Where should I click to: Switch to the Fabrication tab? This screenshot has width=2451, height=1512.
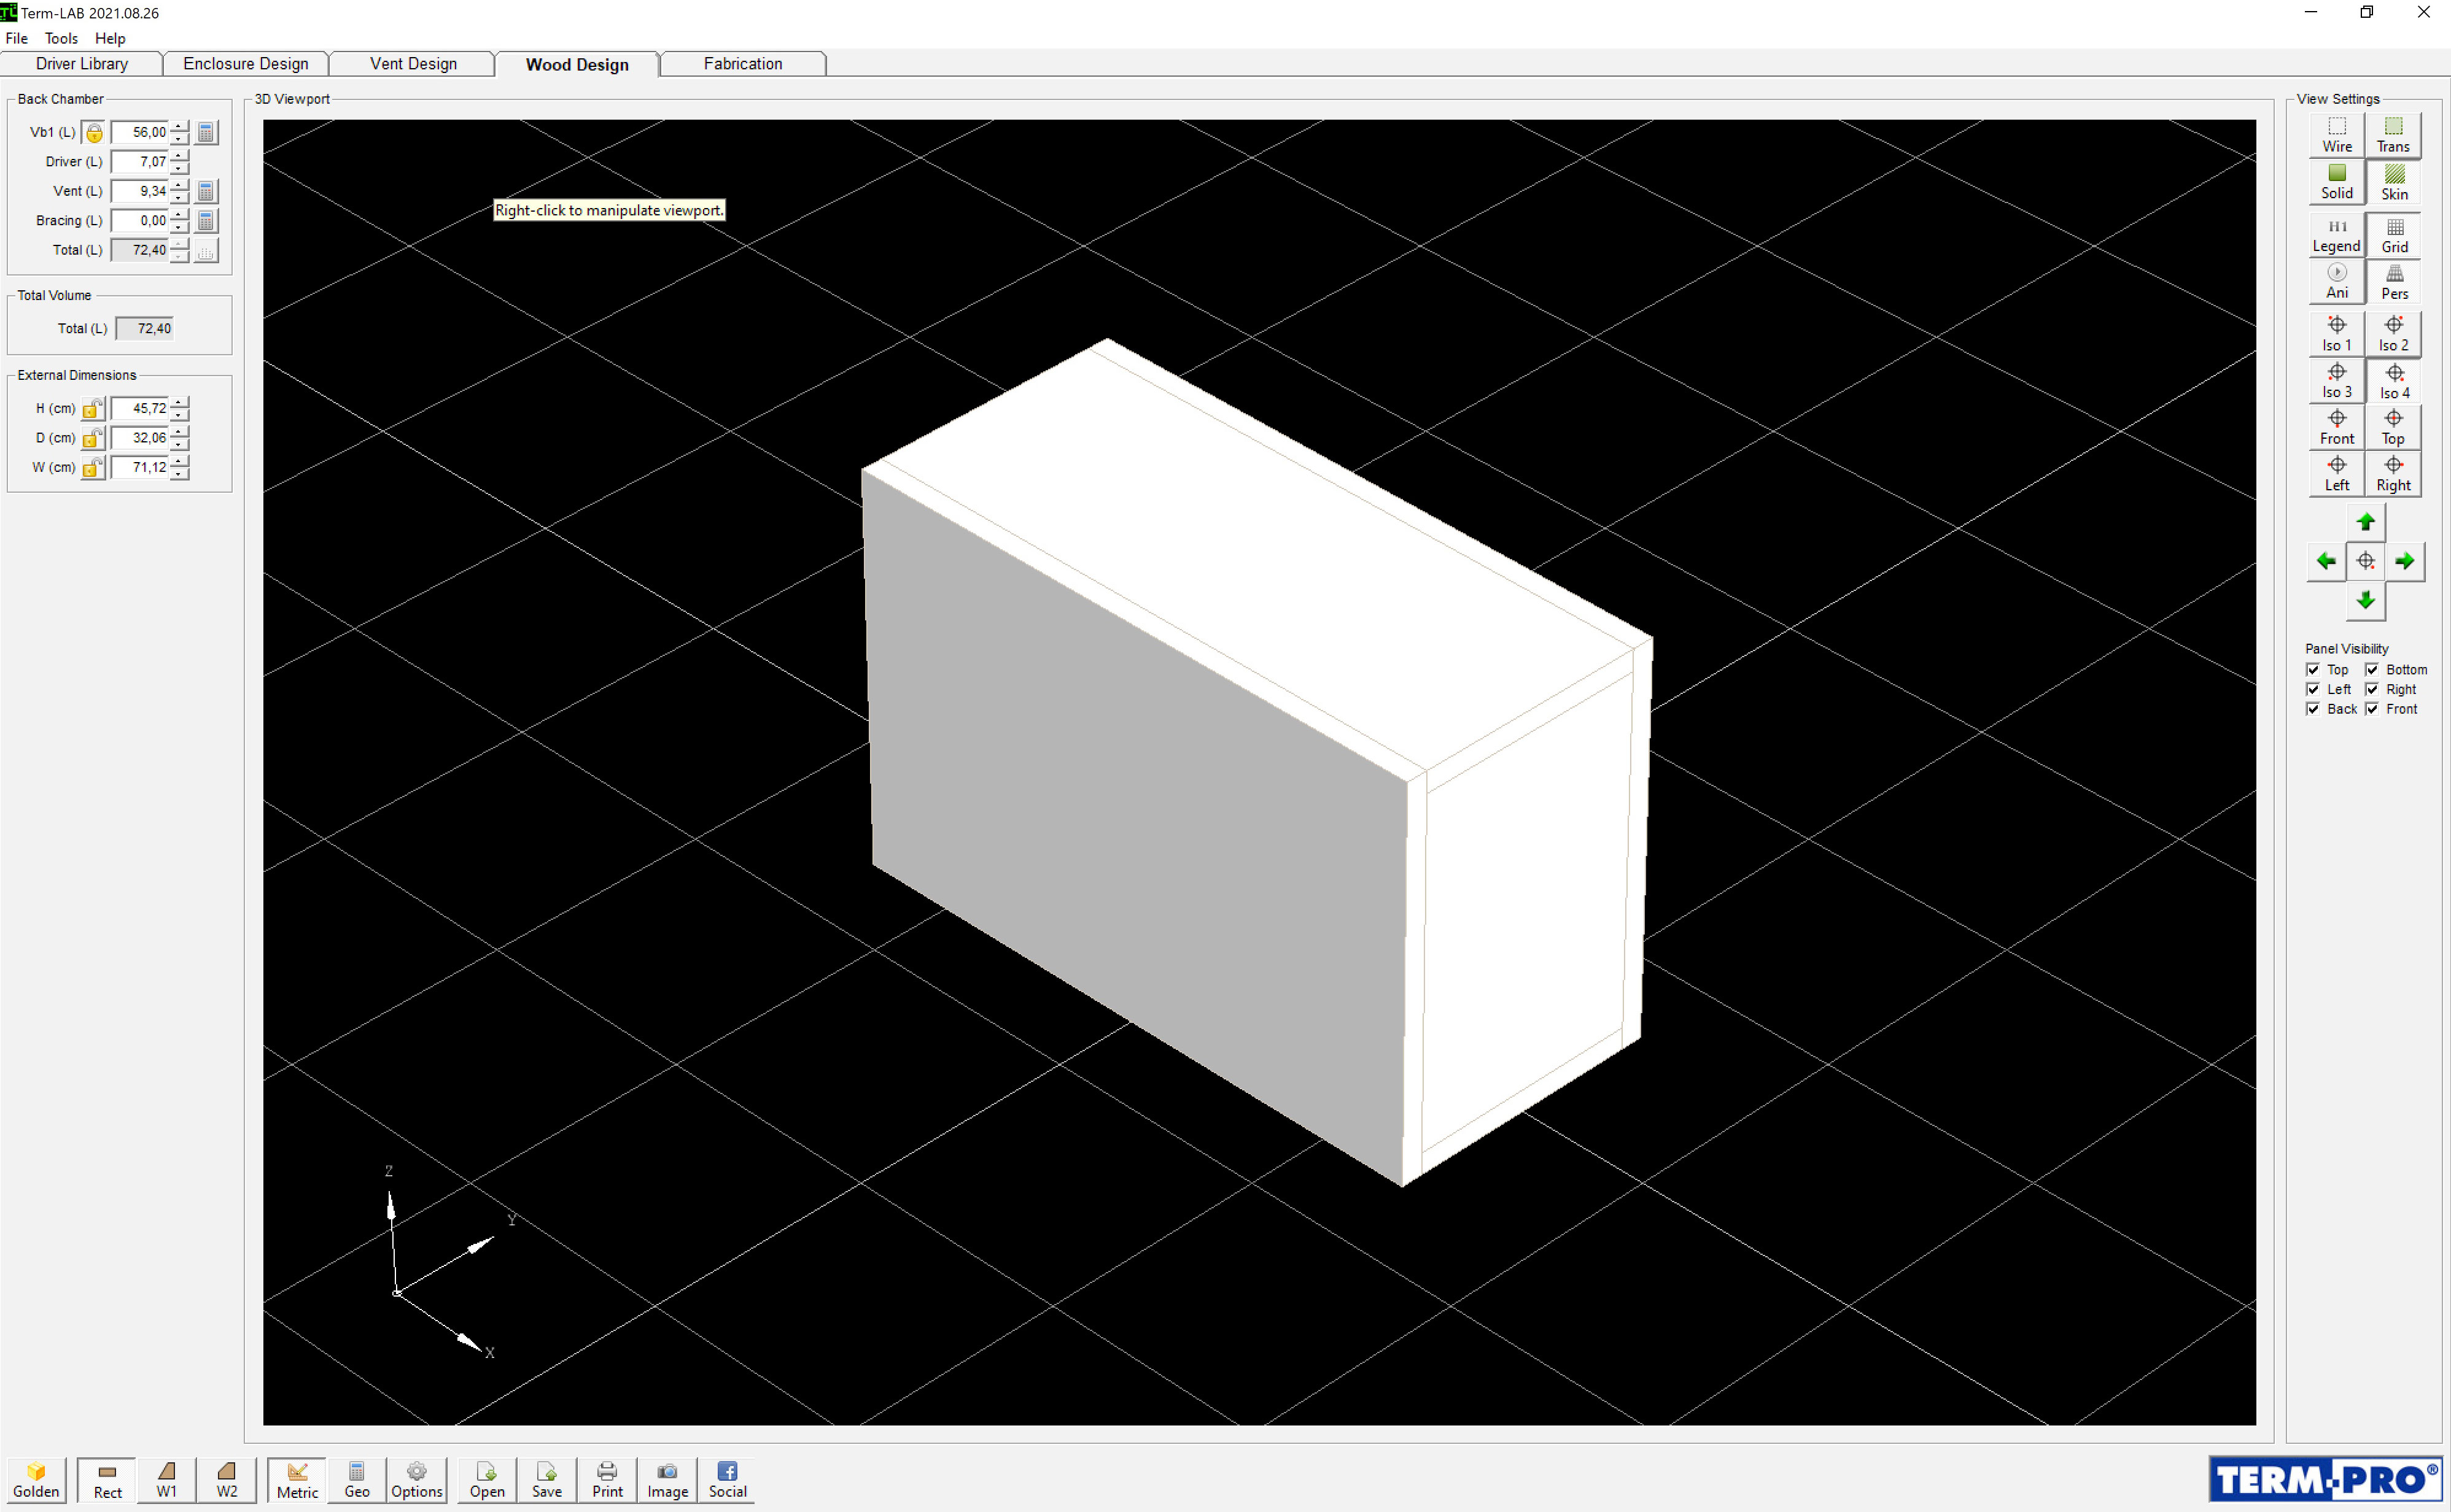tap(742, 63)
